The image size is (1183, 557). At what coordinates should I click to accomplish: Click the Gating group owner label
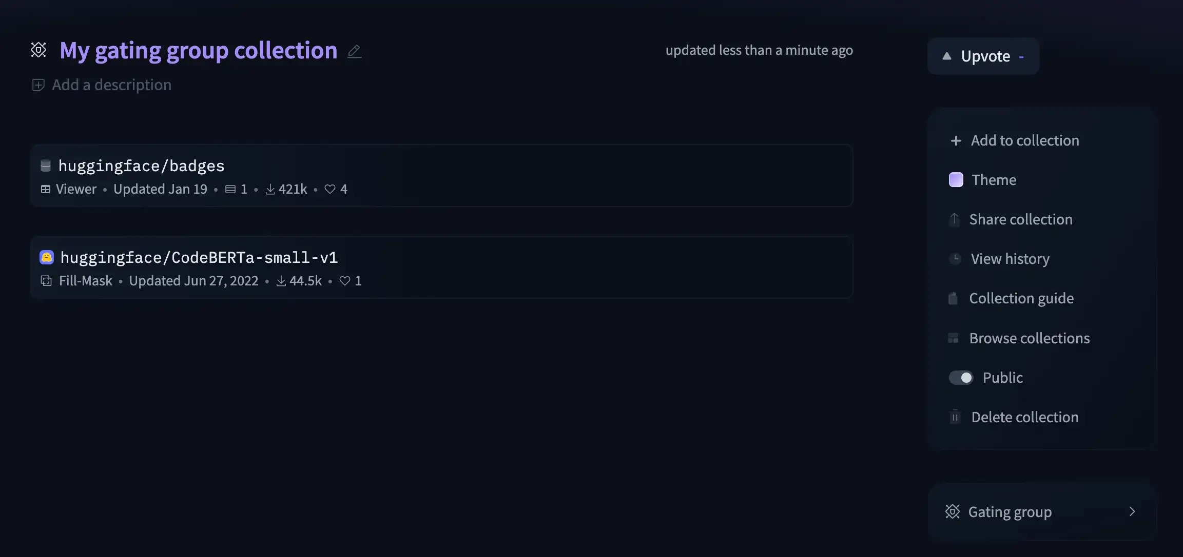[1010, 512]
